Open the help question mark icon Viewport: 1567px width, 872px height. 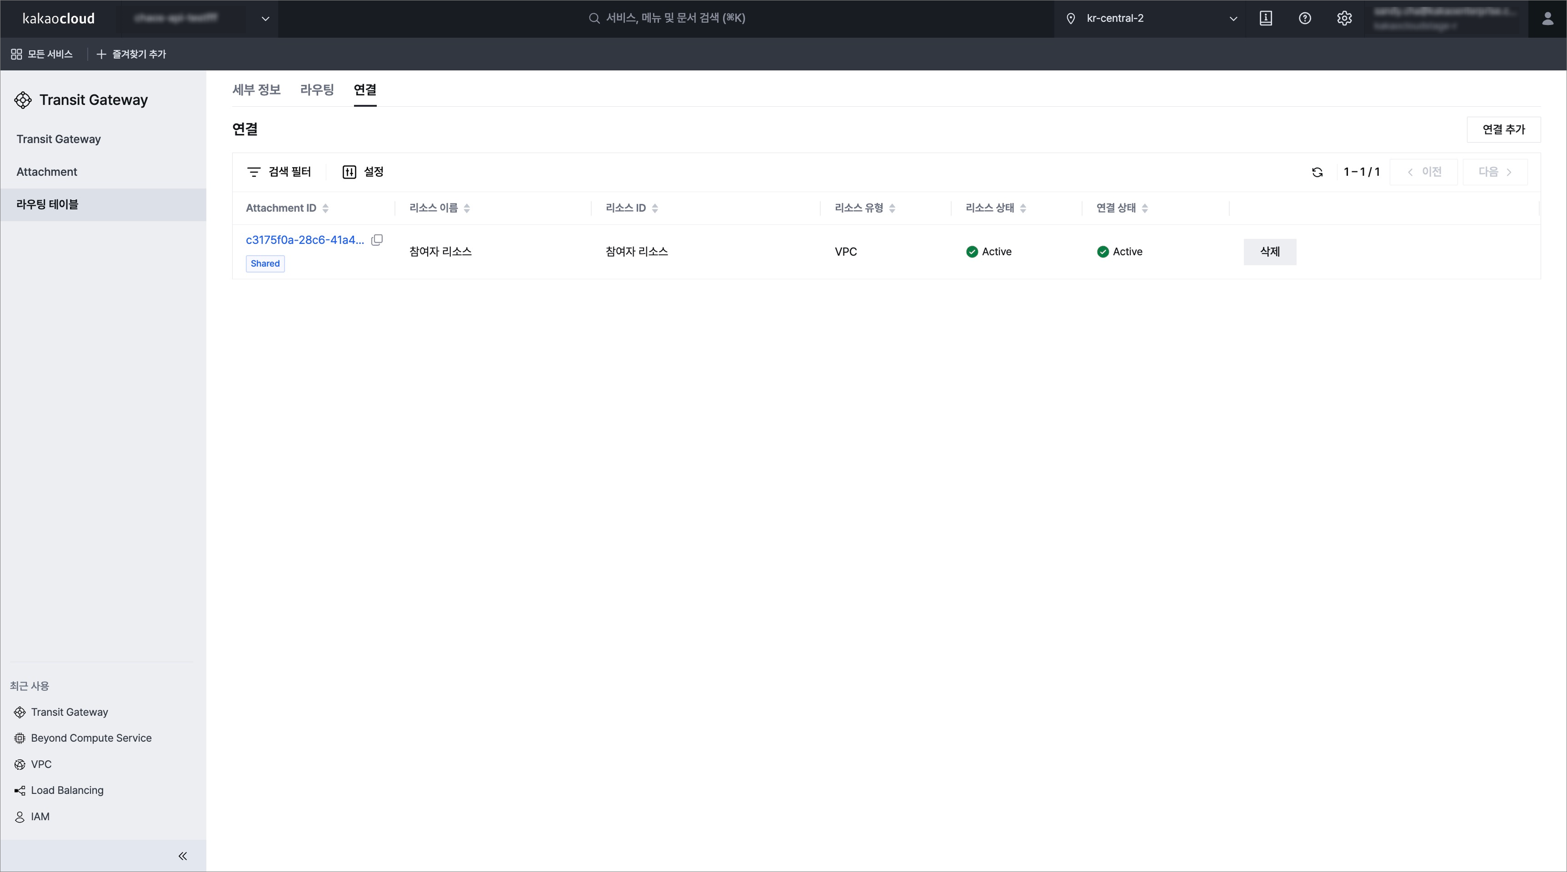[x=1305, y=18]
